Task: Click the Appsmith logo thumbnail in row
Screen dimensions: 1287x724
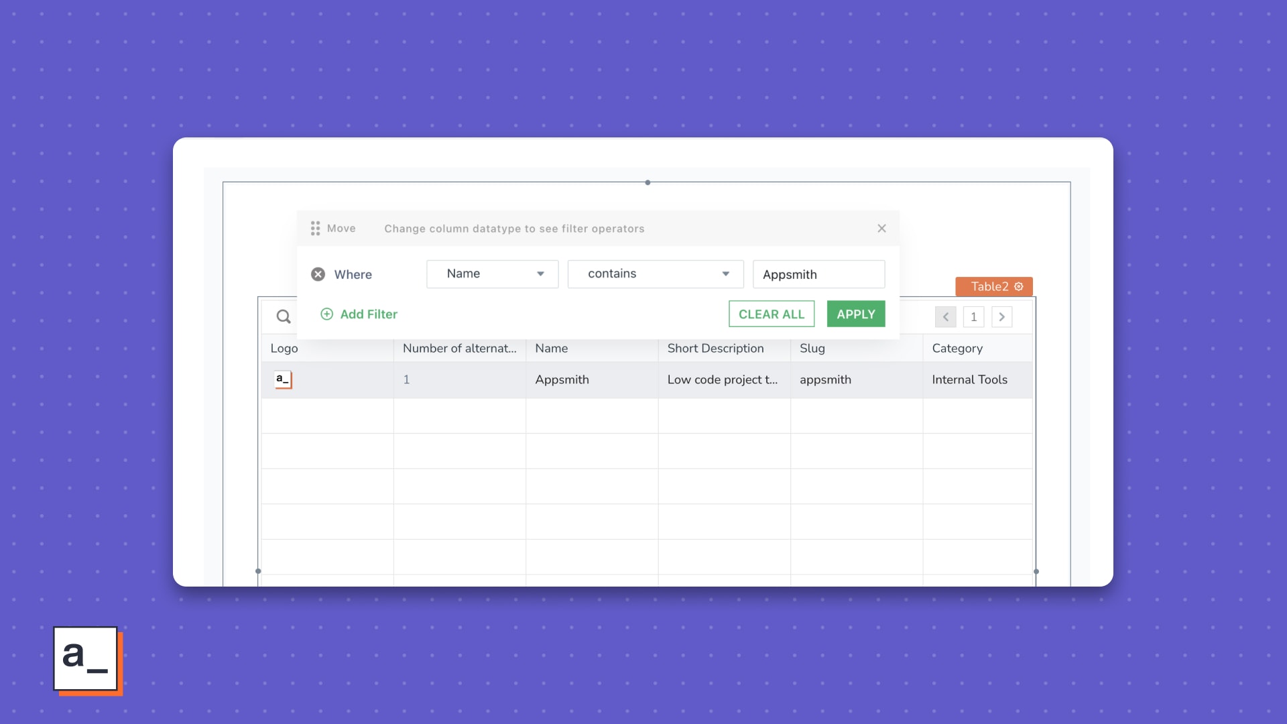Action: coord(283,379)
